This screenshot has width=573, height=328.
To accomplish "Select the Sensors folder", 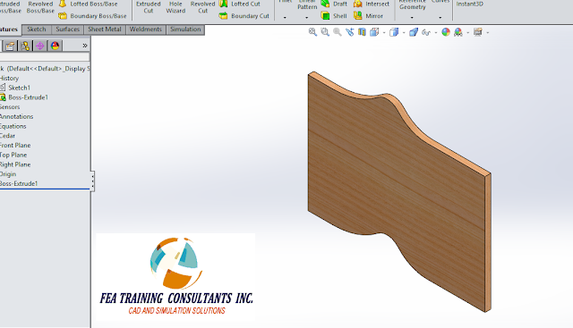I will (x=10, y=107).
